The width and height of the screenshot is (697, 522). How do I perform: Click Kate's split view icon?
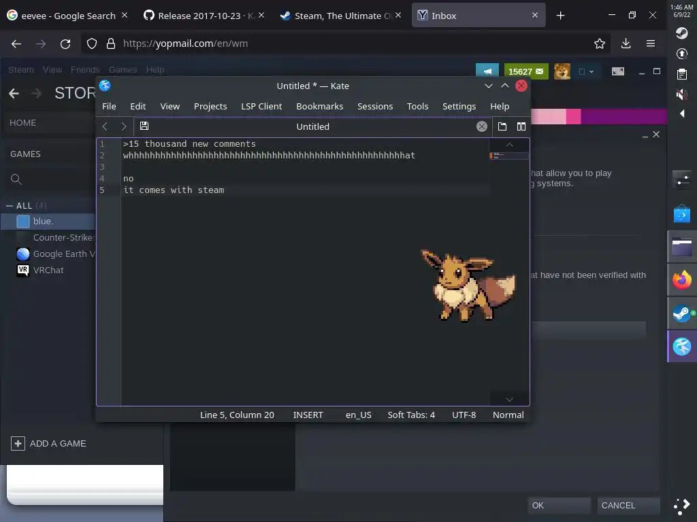521,126
